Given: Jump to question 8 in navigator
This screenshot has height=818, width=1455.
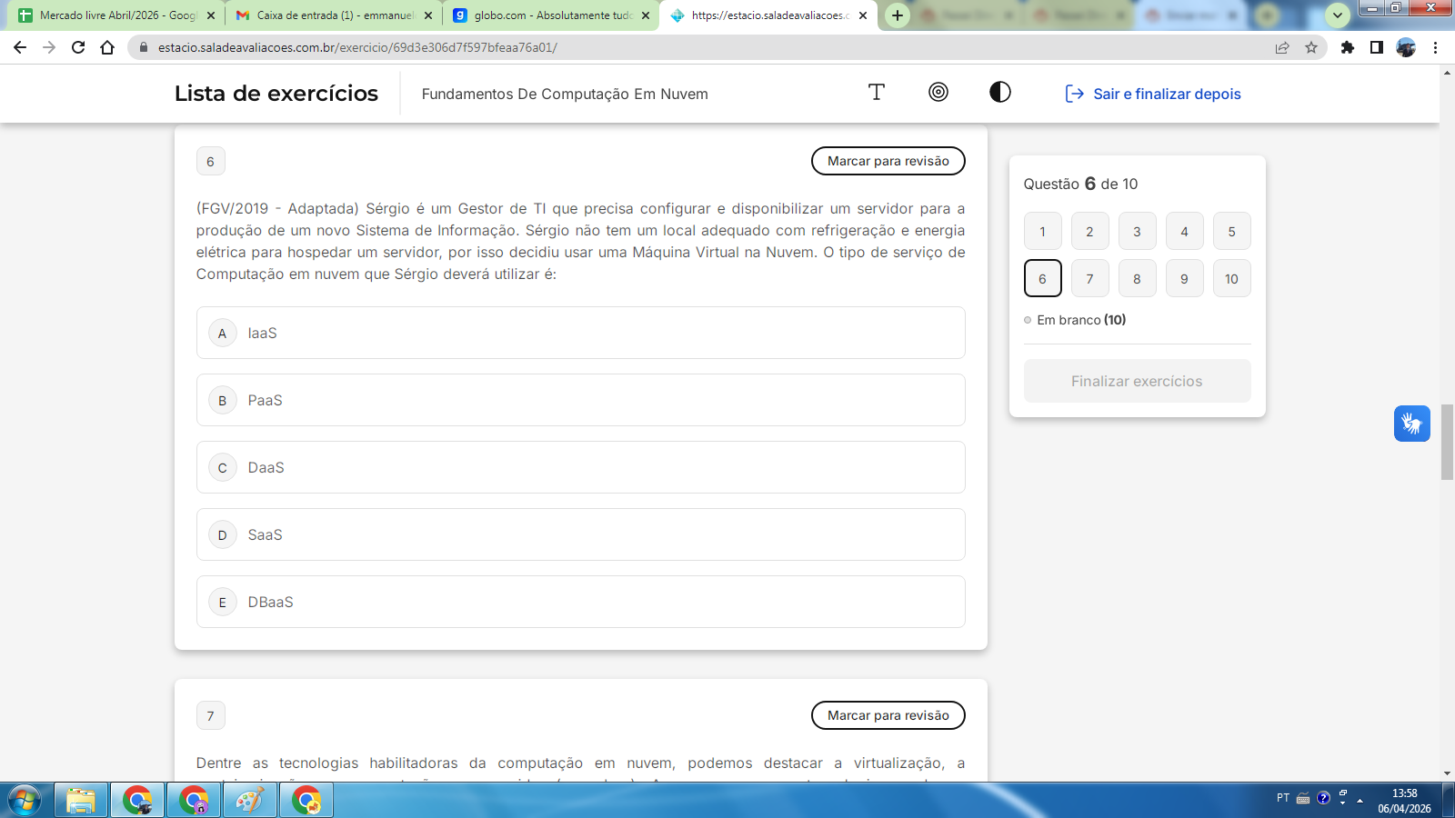Looking at the screenshot, I should click(x=1137, y=279).
